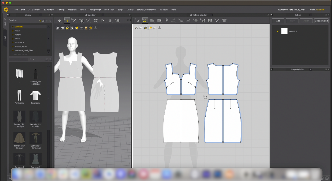Open the 3D Garment menu
332x181 pixels.
point(34,9)
